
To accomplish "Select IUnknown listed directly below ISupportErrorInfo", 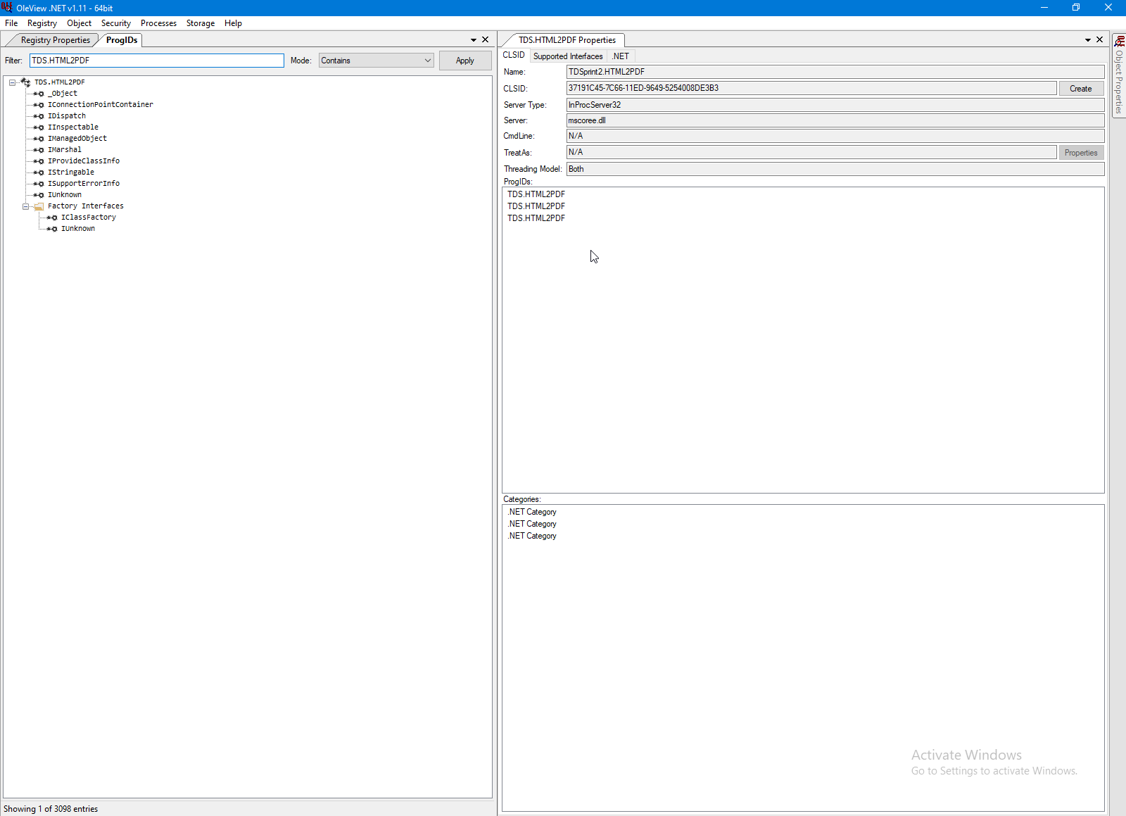I will [65, 195].
